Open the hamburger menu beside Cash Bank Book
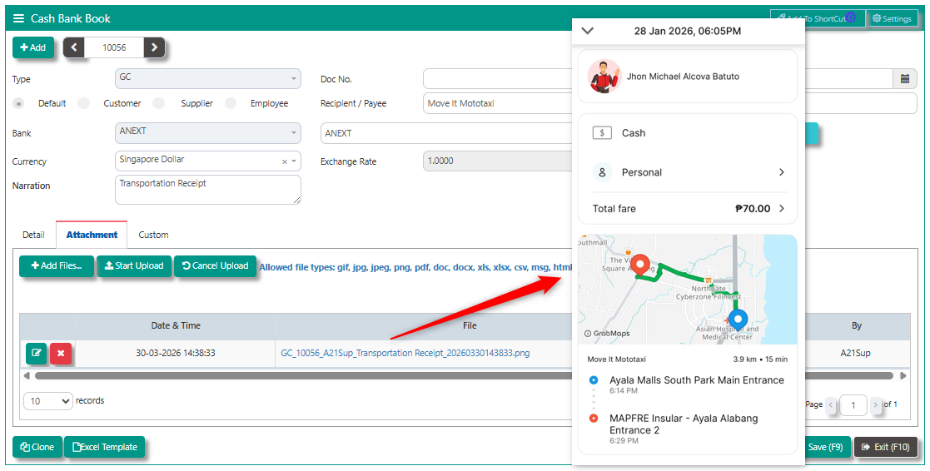The width and height of the screenshot is (930, 471). (x=19, y=18)
